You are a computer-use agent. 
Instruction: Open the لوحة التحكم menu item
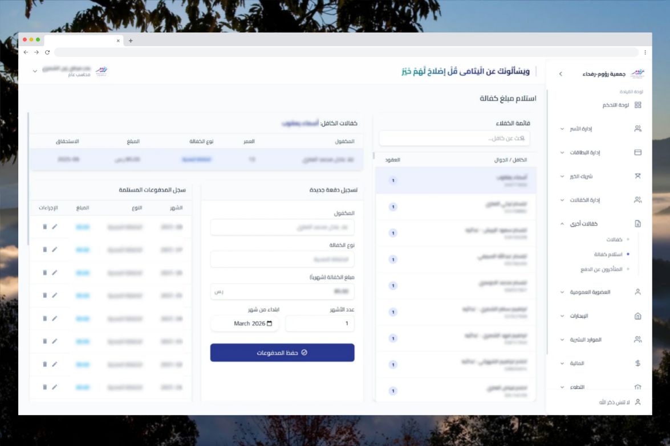pyautogui.click(x=616, y=105)
